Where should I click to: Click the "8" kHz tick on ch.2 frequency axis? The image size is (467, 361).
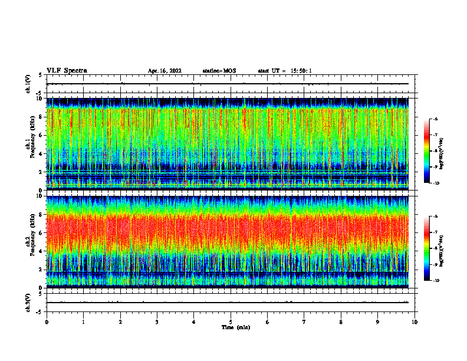[41, 215]
